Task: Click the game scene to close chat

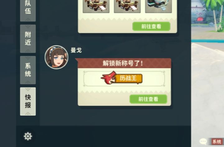Action: 208,86
